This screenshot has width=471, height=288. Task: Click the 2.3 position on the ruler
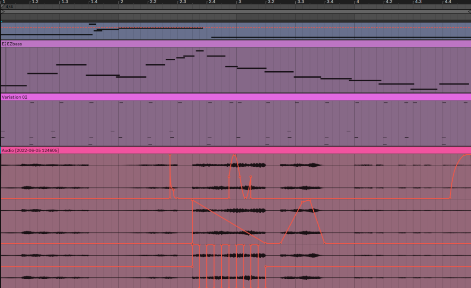click(183, 2)
